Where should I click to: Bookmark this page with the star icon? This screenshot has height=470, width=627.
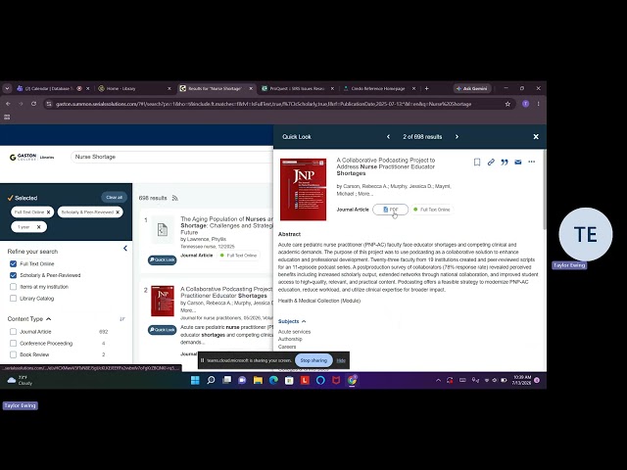tap(507, 104)
